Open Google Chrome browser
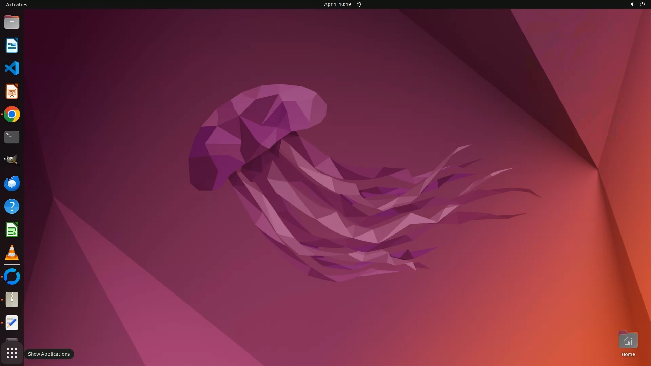Viewport: 651px width, 366px height. point(12,115)
